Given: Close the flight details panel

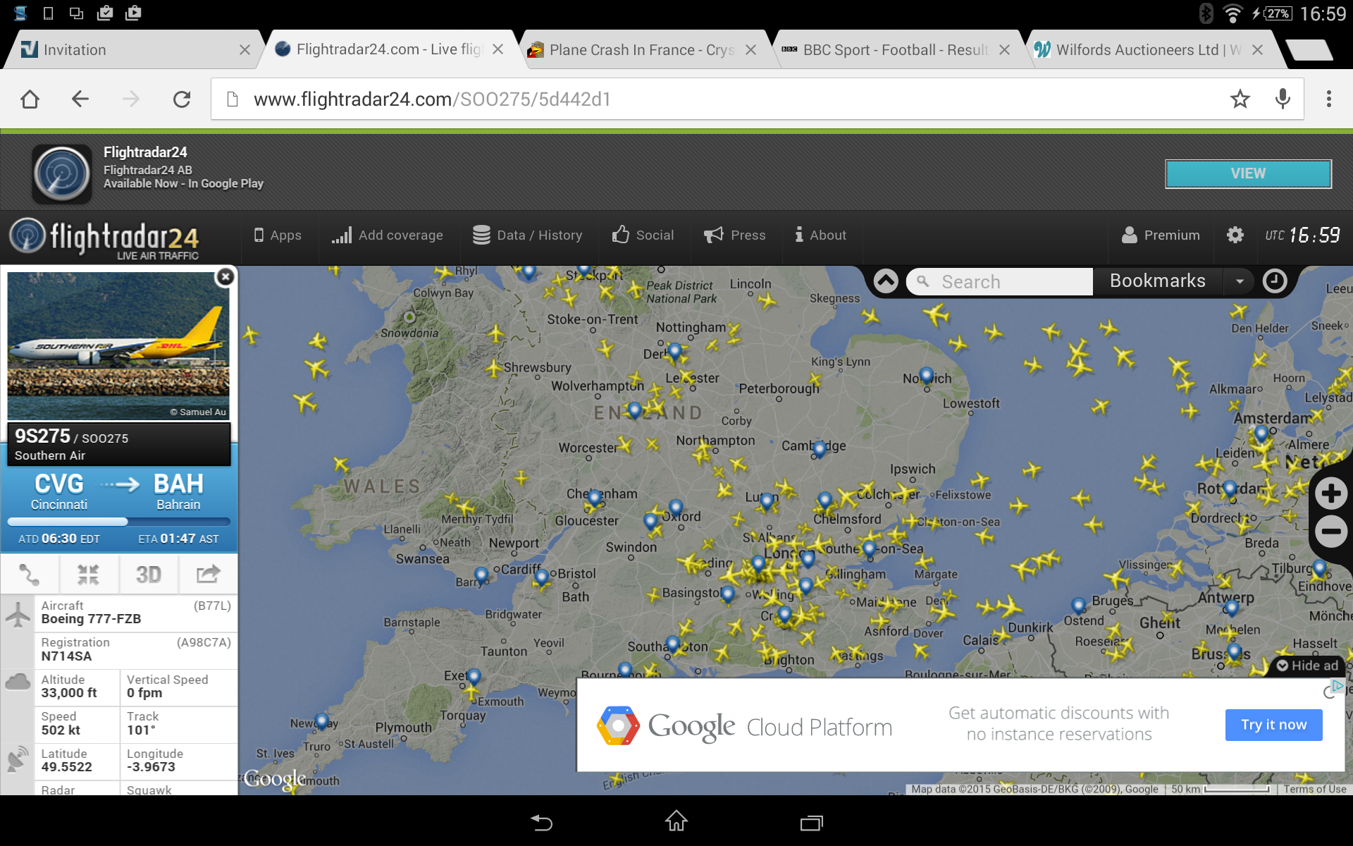Looking at the screenshot, I should 225,277.
